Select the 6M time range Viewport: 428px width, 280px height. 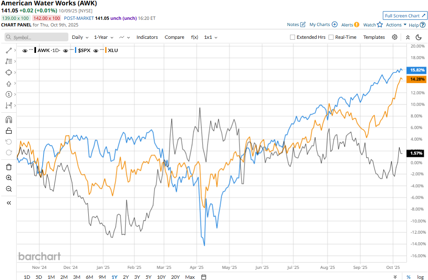pyautogui.click(x=89, y=277)
